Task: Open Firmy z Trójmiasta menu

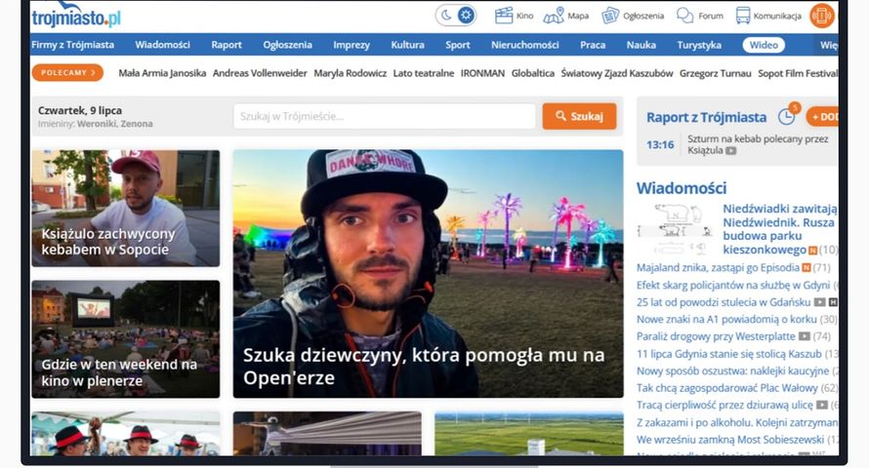Action: pos(72,45)
